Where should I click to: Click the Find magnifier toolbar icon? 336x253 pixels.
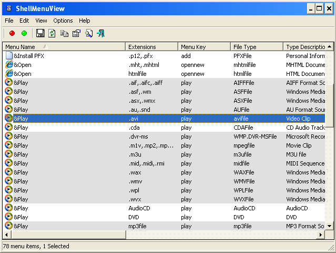pyautogui.click(x=88, y=33)
